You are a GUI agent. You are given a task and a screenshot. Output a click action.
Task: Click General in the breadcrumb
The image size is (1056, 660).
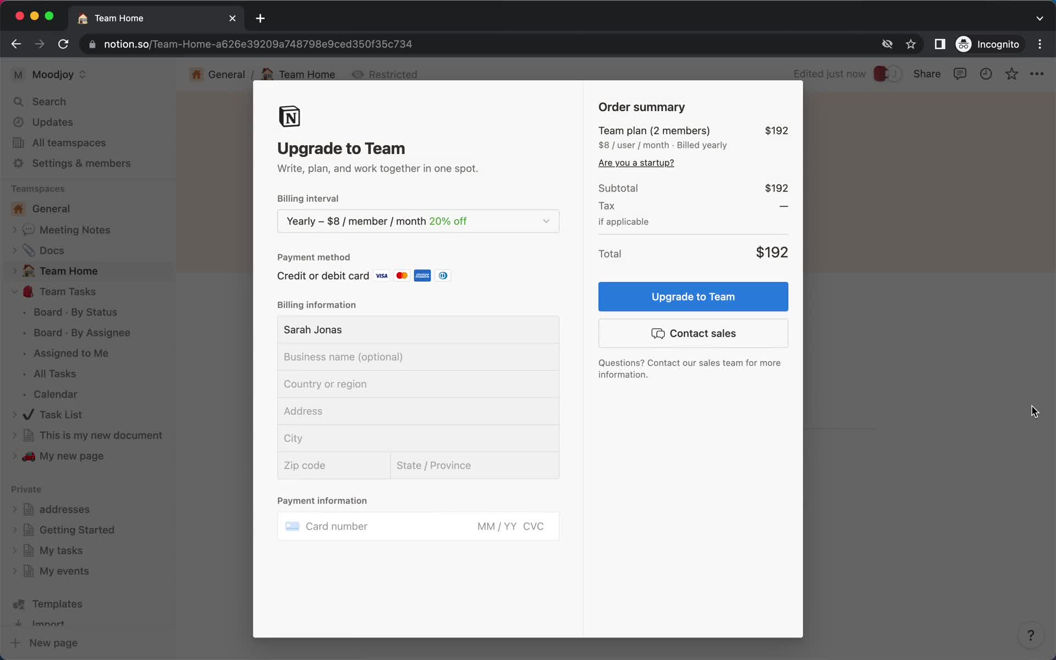pos(226,74)
